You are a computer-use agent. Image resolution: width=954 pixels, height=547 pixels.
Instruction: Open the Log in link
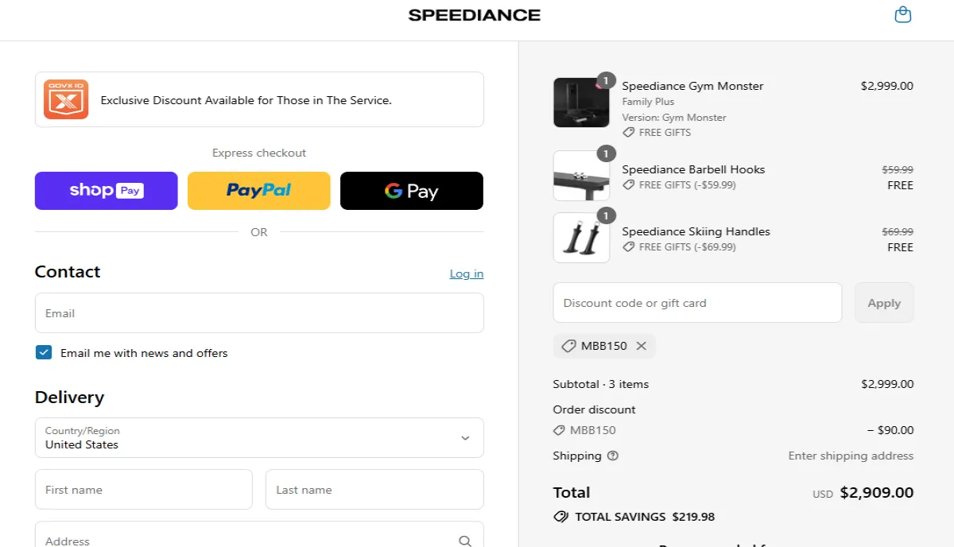click(467, 273)
